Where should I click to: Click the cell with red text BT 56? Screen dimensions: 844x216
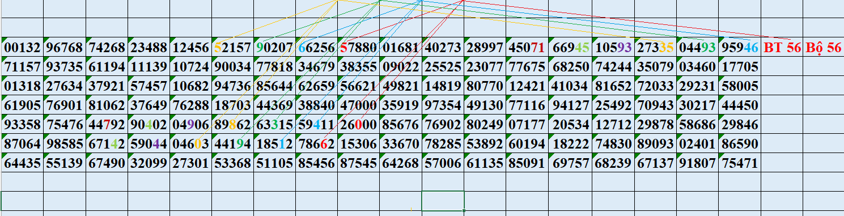782,48
